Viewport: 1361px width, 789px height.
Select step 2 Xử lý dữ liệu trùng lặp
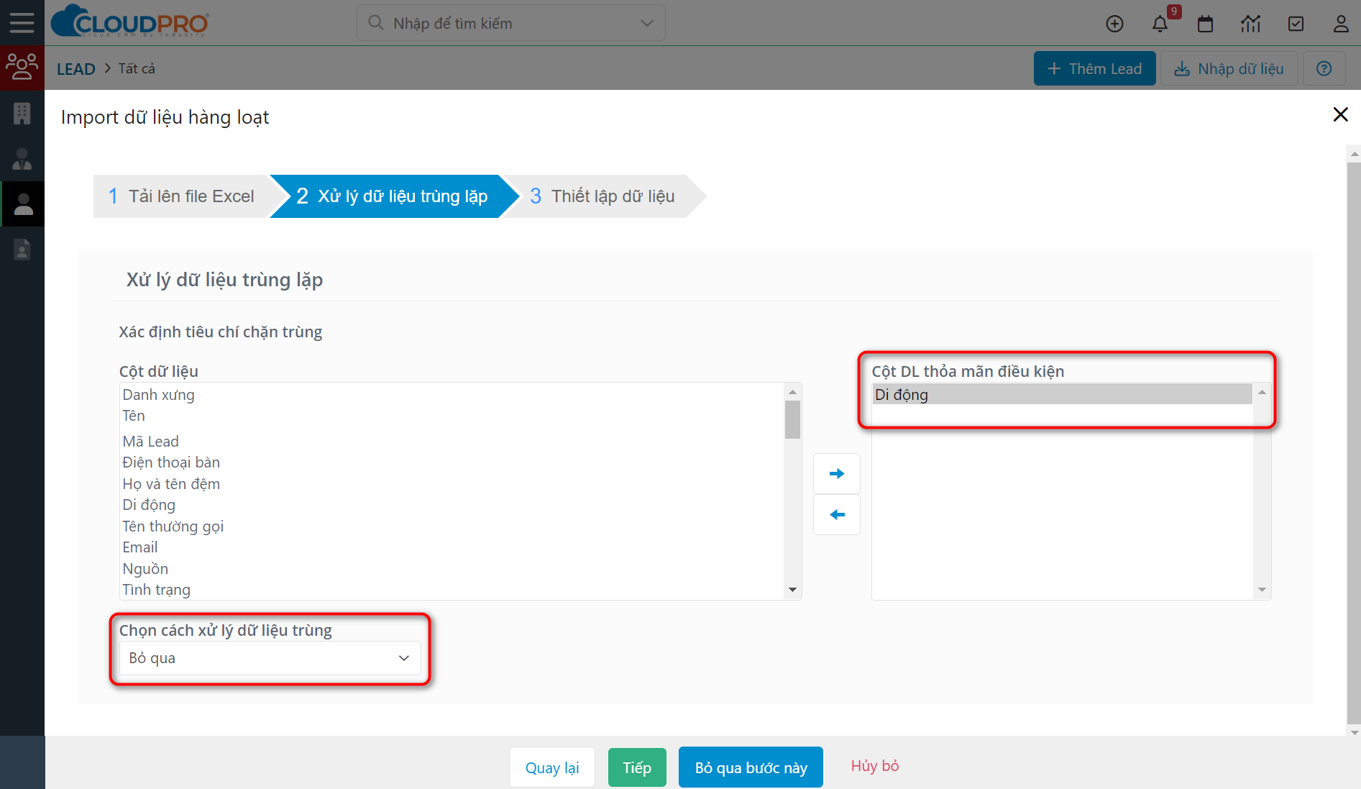point(393,196)
